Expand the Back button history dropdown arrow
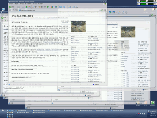157x118 pixels. (16, 7)
